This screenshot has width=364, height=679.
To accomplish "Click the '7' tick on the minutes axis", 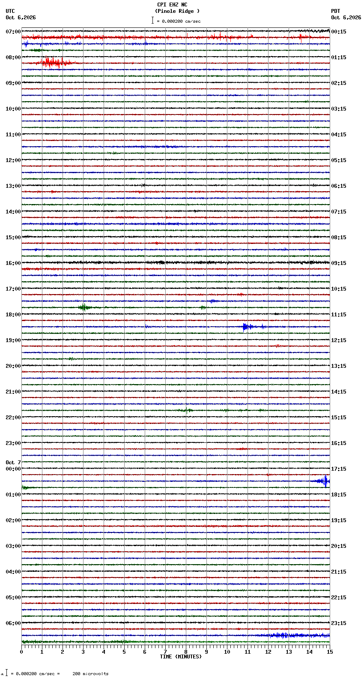I will pos(165,652).
